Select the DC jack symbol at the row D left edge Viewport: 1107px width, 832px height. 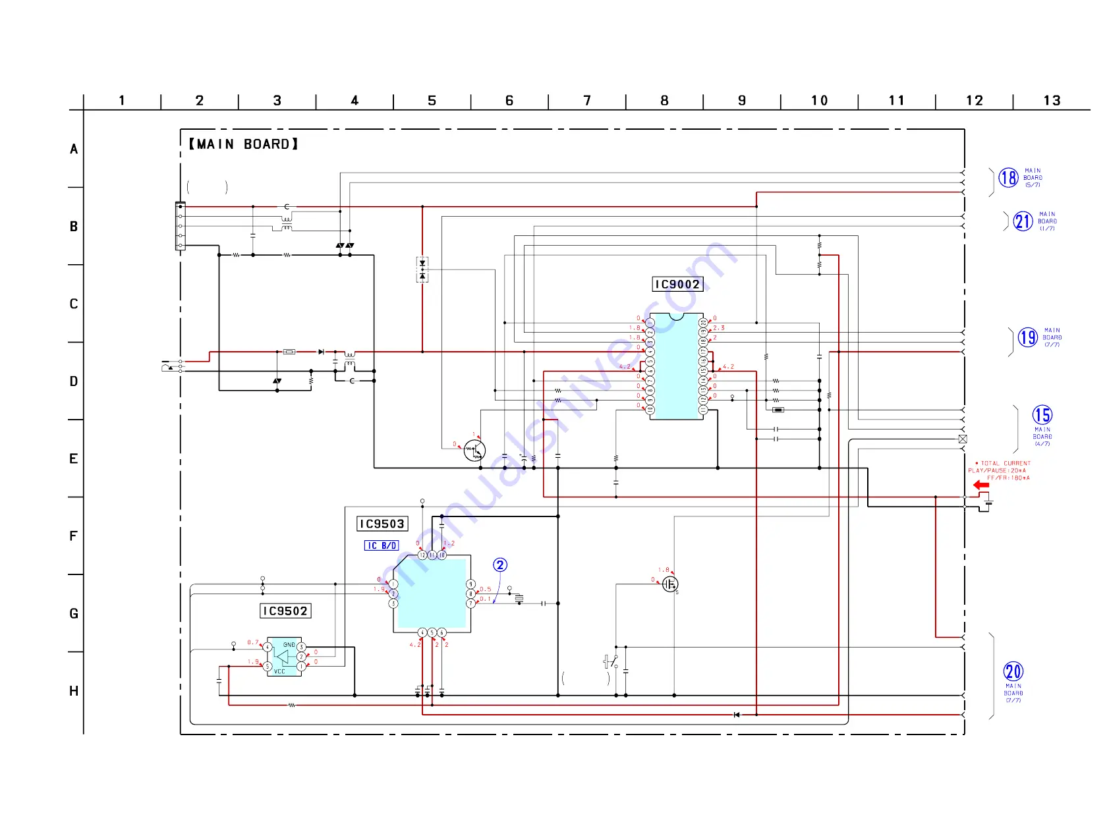[173, 366]
